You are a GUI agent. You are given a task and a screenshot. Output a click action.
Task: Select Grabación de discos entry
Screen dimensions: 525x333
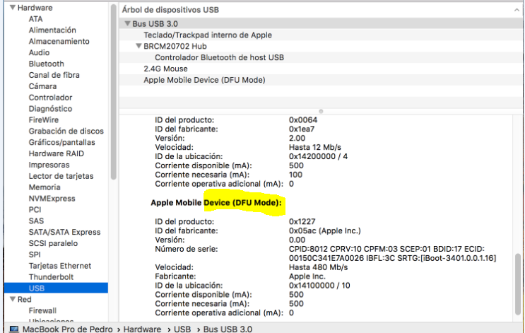click(66, 132)
